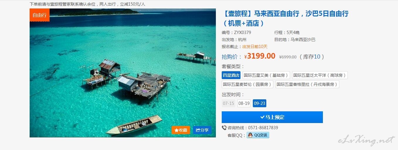Viewport: 398px width, 150px height.
Task: Select the 四星酒店 package option
Action: point(231,75)
